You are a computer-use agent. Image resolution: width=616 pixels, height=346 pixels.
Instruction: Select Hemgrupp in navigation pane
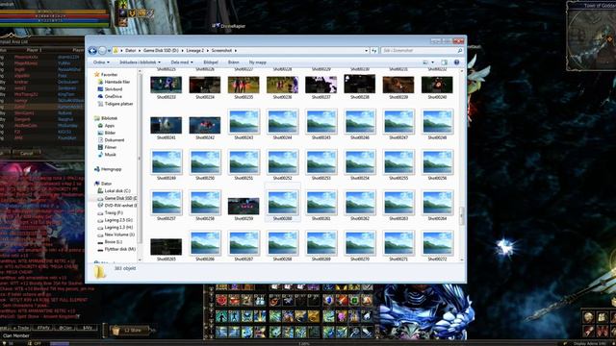(108, 169)
